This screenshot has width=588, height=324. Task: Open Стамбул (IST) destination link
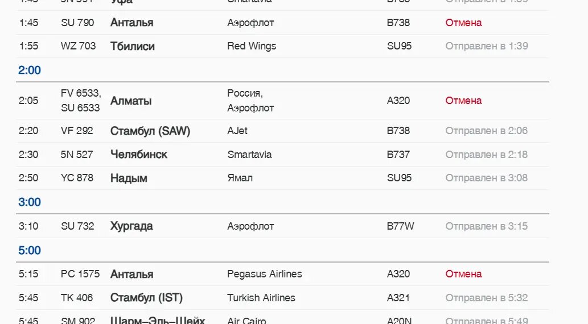(x=146, y=298)
